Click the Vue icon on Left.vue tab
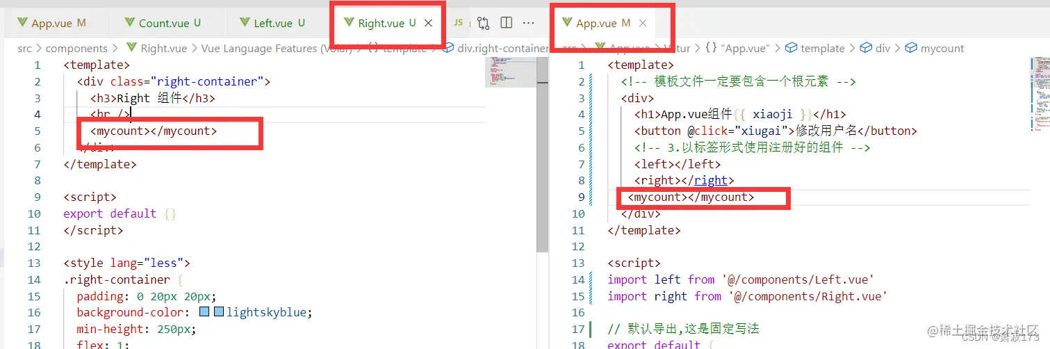The image size is (1050, 349). [245, 23]
